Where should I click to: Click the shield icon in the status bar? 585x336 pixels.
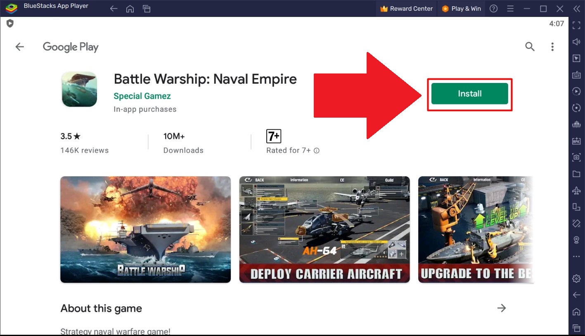click(10, 24)
